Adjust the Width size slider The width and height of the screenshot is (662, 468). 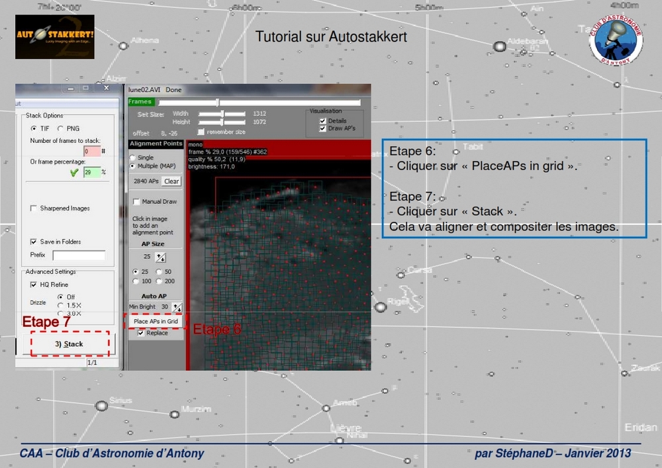point(222,114)
